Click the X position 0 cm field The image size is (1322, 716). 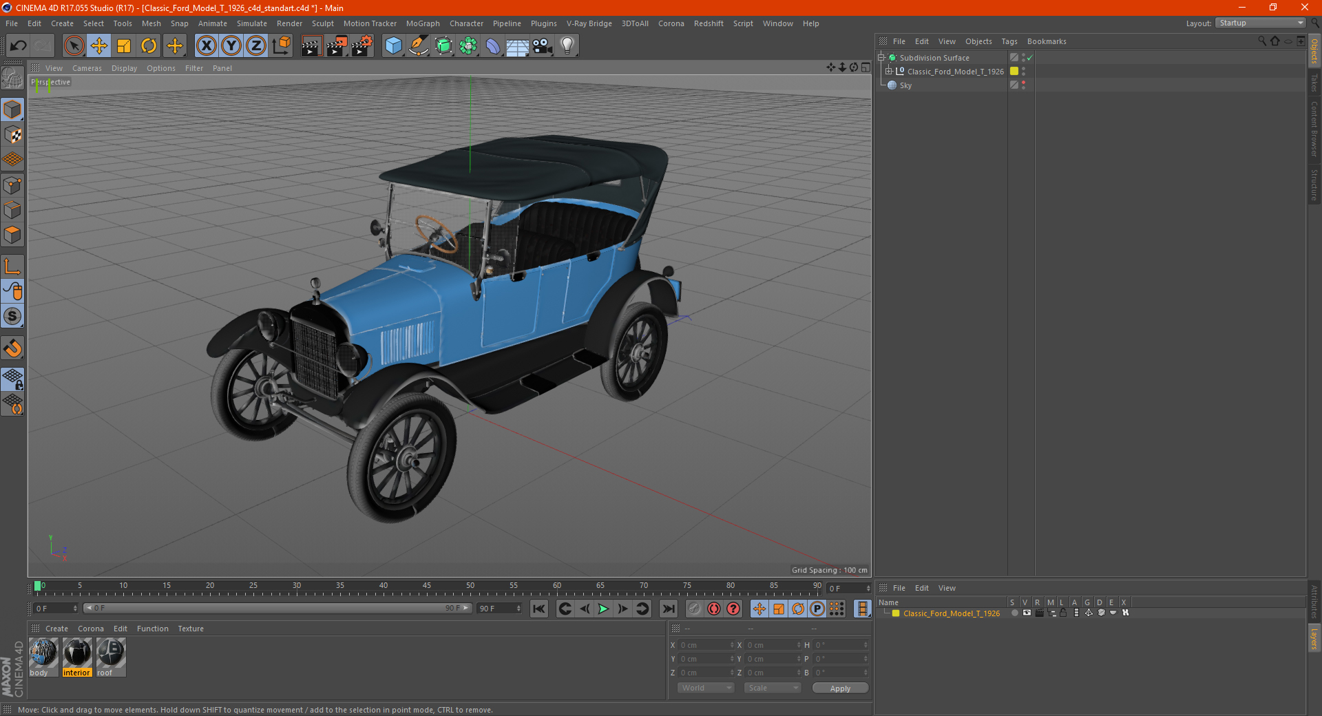tap(706, 645)
